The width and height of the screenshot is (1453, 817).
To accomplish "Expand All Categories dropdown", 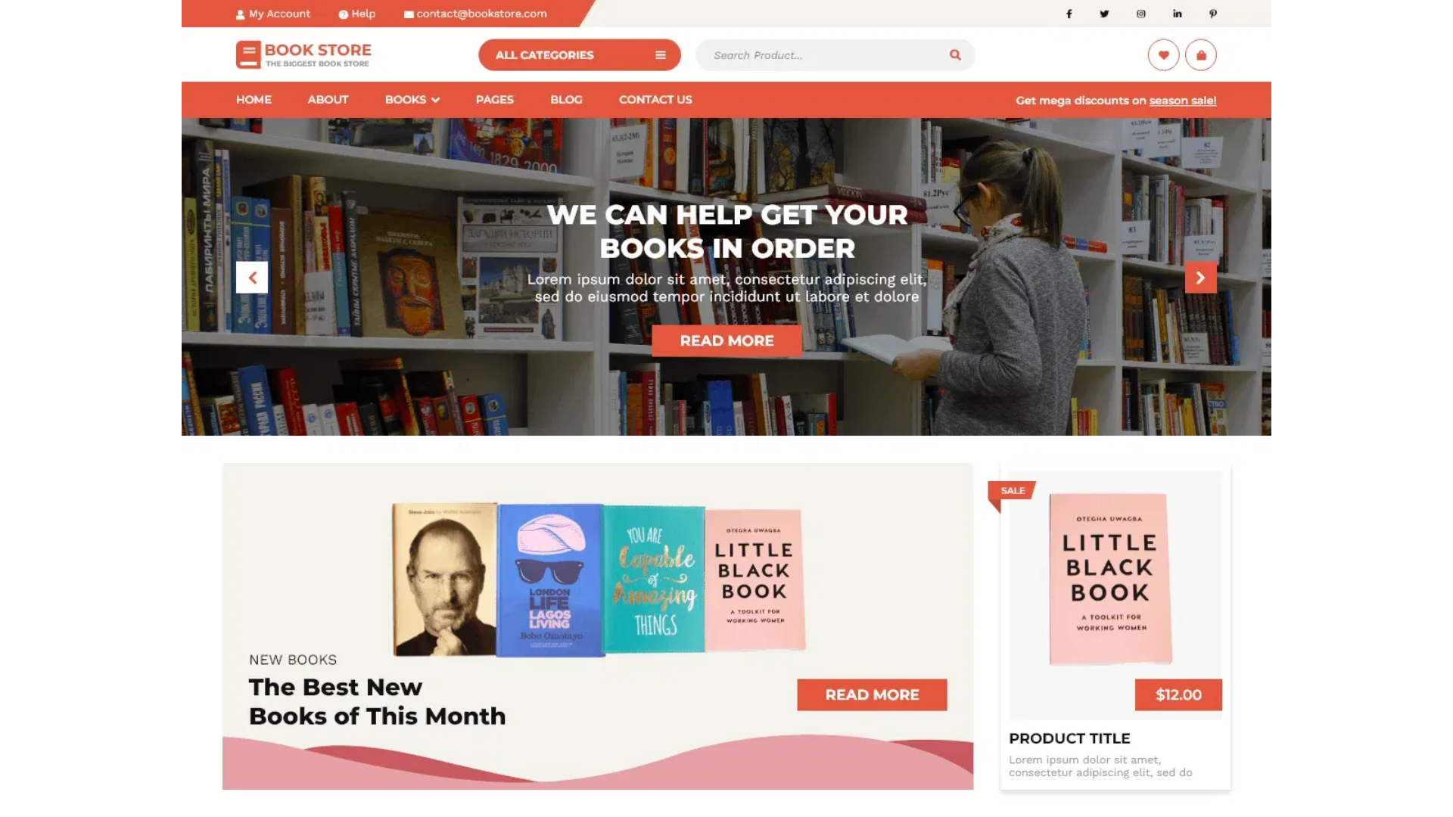I will point(580,55).
